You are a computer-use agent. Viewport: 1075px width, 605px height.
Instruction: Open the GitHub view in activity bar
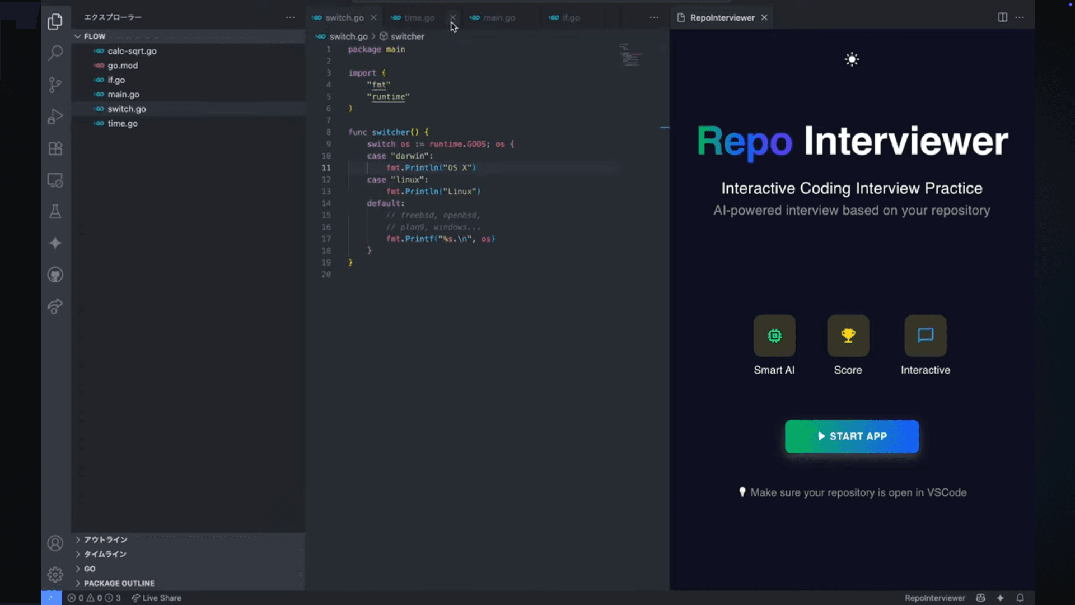(55, 274)
